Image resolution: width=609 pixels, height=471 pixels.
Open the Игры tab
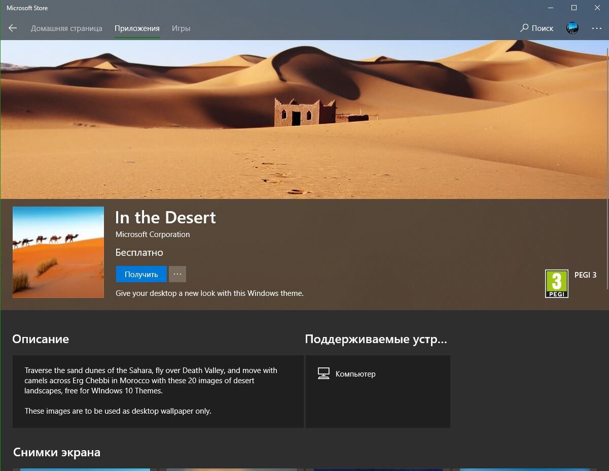(x=181, y=28)
